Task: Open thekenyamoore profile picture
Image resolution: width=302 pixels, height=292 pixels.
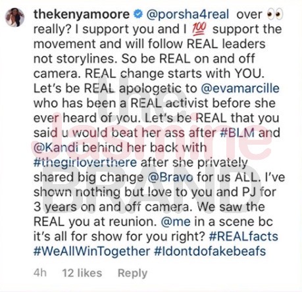Action: [x=15, y=18]
